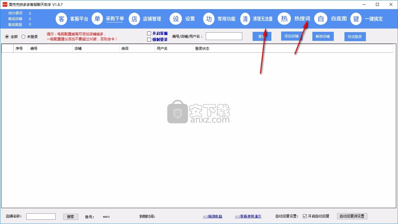Click the 单 purchase order circle icon

coord(97,19)
